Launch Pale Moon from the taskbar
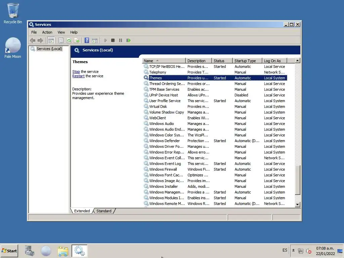The image size is (344, 258). tap(46, 251)
